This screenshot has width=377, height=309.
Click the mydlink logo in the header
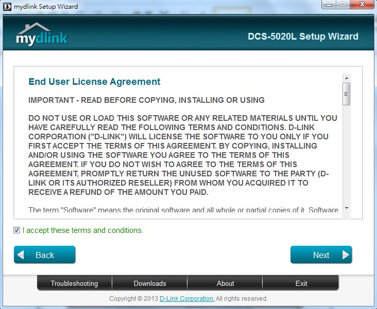coord(42,34)
